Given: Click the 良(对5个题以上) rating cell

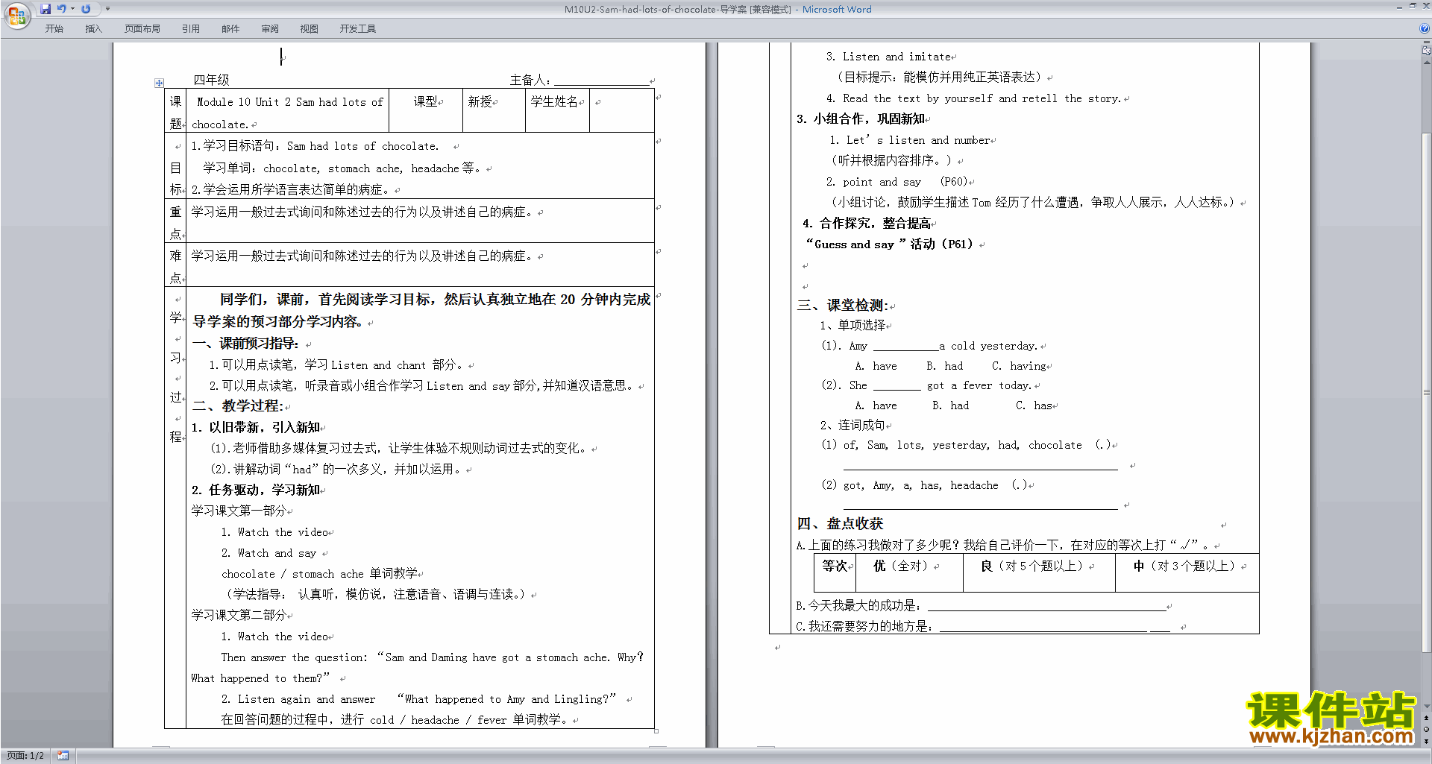Looking at the screenshot, I should click(1039, 572).
